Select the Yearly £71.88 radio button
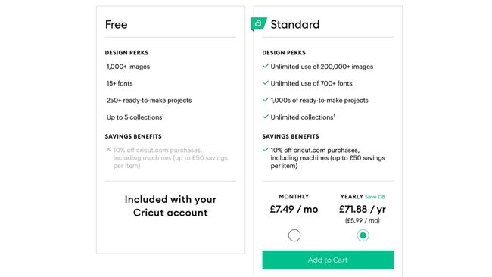492x277 pixels. pyautogui.click(x=363, y=235)
